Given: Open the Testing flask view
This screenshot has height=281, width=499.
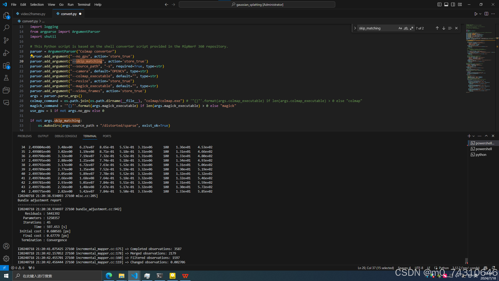Looking at the screenshot, I should click(6, 78).
